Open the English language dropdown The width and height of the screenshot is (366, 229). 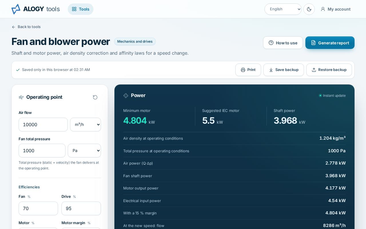pos(283,9)
